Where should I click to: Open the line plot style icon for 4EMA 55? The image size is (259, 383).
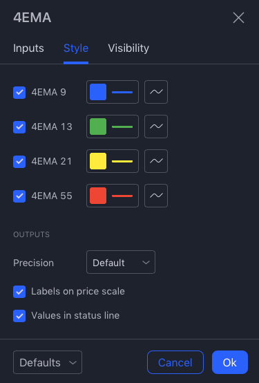click(x=156, y=196)
